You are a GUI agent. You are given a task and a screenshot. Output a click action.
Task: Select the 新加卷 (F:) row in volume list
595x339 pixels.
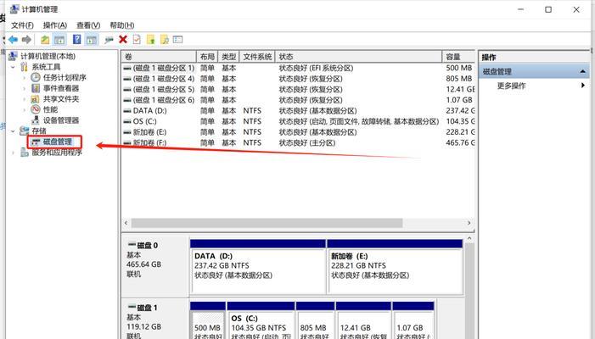pyautogui.click(x=298, y=142)
